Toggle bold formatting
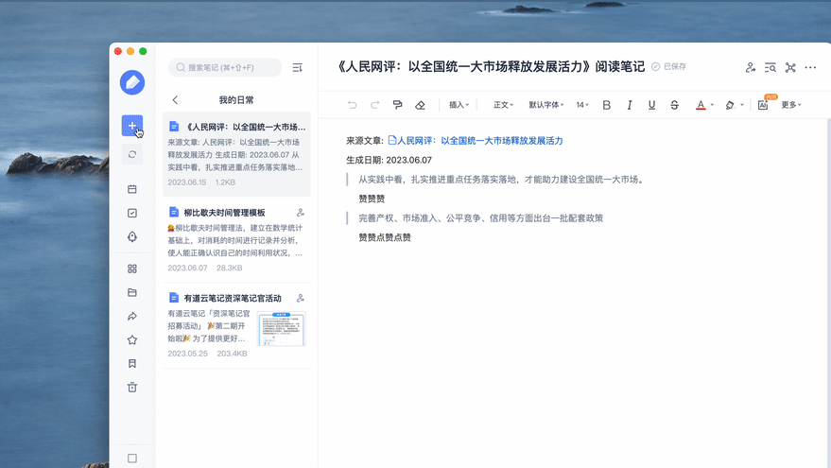Image resolution: width=831 pixels, height=468 pixels. click(606, 105)
